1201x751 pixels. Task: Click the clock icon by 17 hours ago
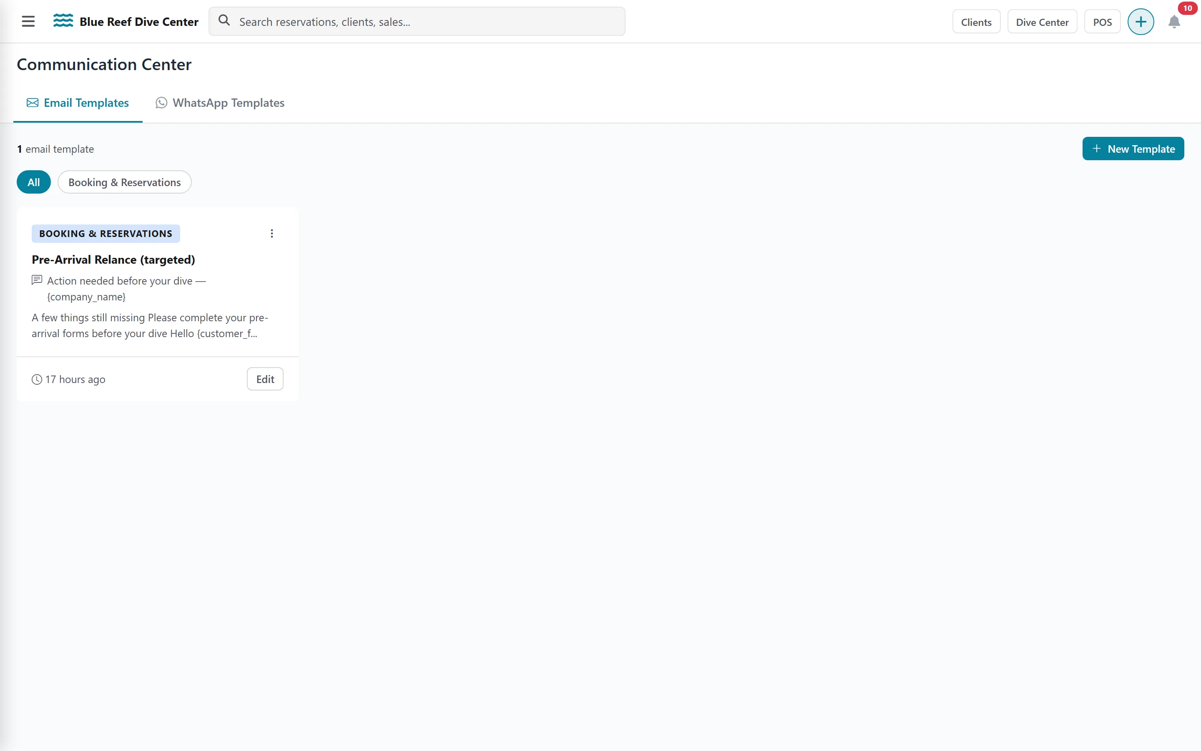37,380
